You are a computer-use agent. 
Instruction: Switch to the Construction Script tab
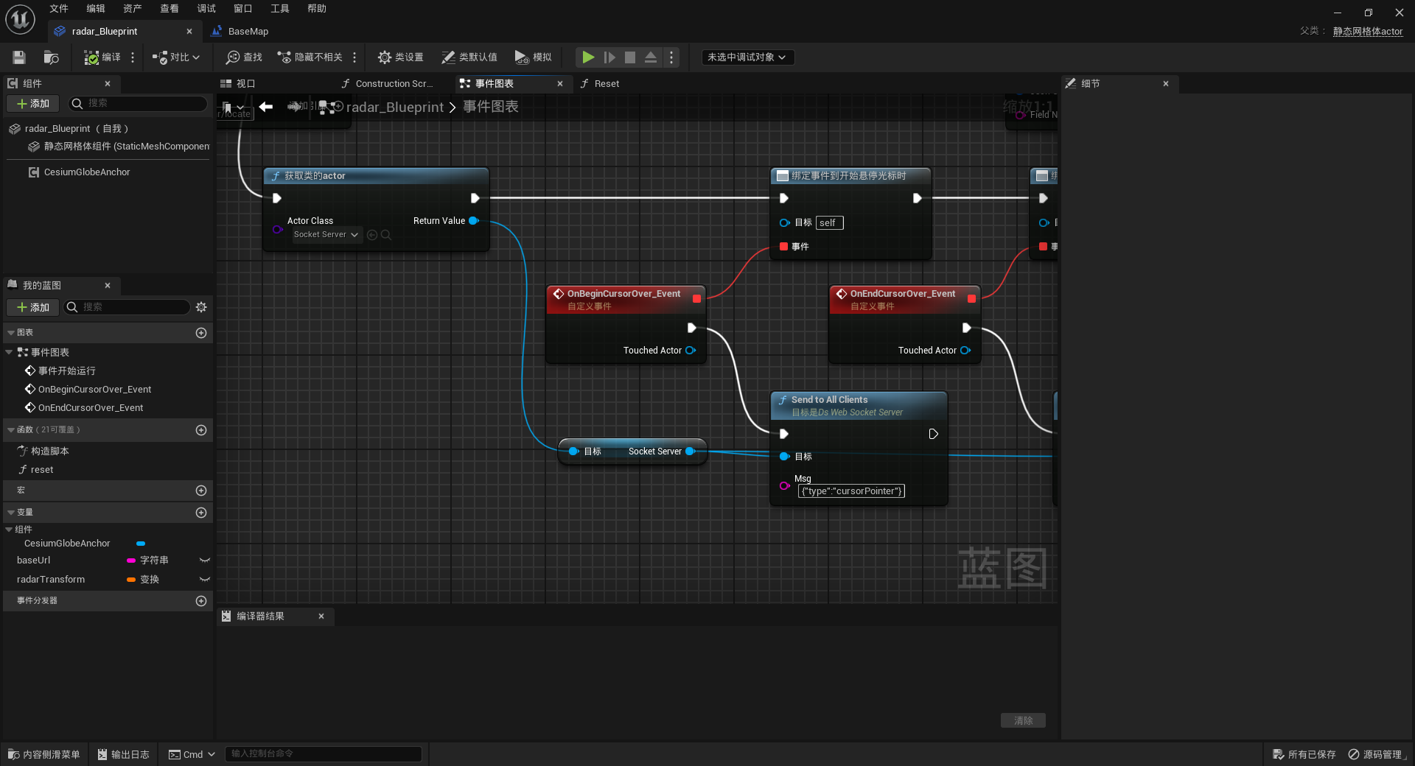pyautogui.click(x=387, y=84)
